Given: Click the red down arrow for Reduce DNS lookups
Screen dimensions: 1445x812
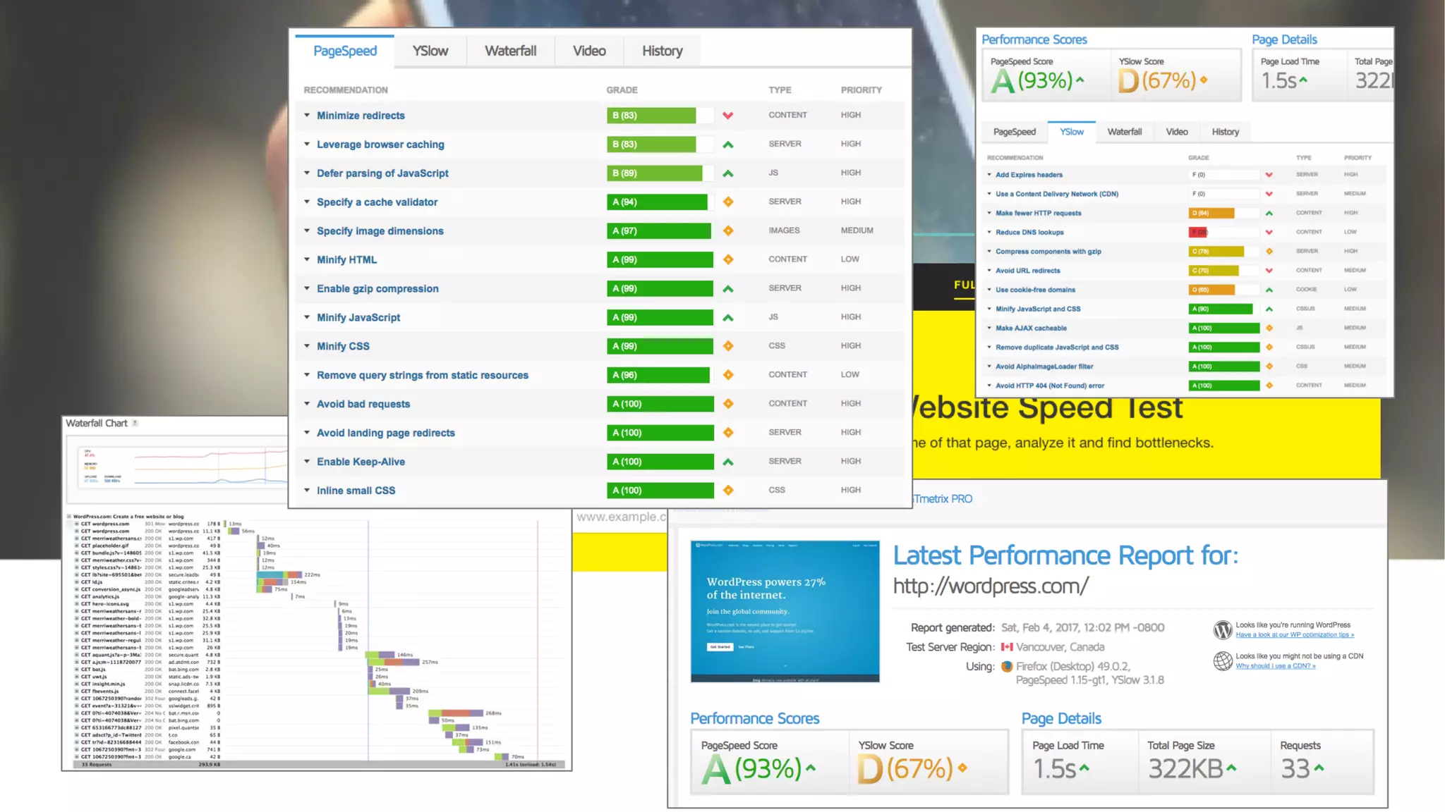Looking at the screenshot, I should click(1269, 232).
